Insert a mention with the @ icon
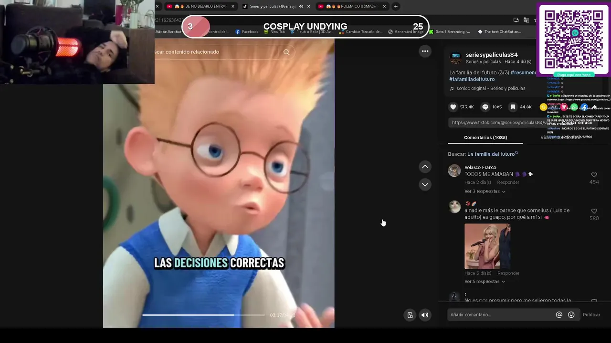 tap(559, 315)
